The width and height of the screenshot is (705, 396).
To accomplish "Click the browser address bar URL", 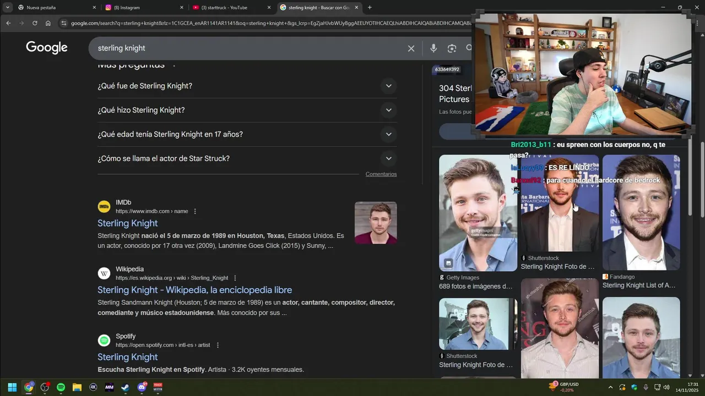I will point(270,23).
